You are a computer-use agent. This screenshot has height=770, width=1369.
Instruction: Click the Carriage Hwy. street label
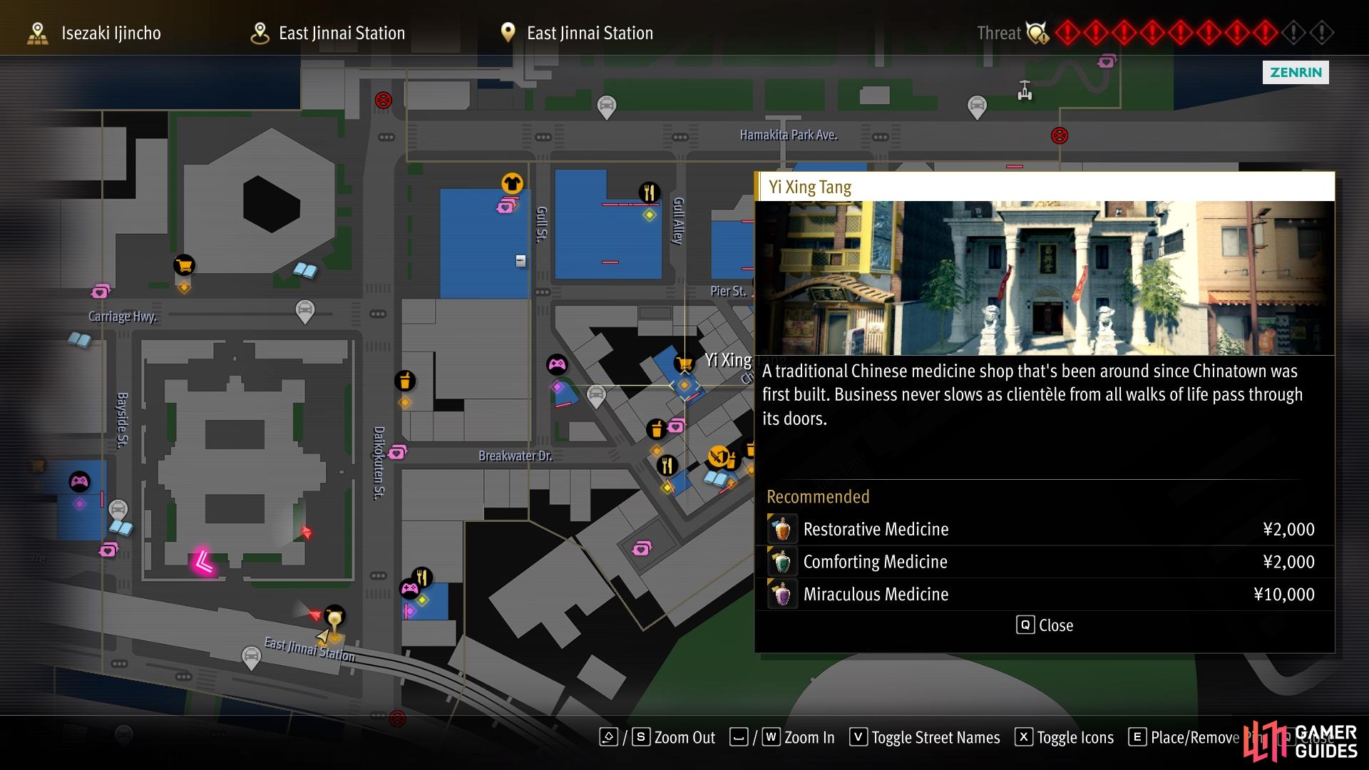[122, 316]
